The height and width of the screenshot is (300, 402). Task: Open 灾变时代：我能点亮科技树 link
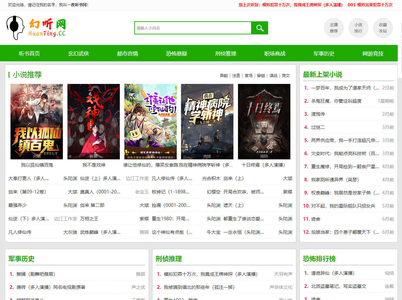[x=345, y=153]
